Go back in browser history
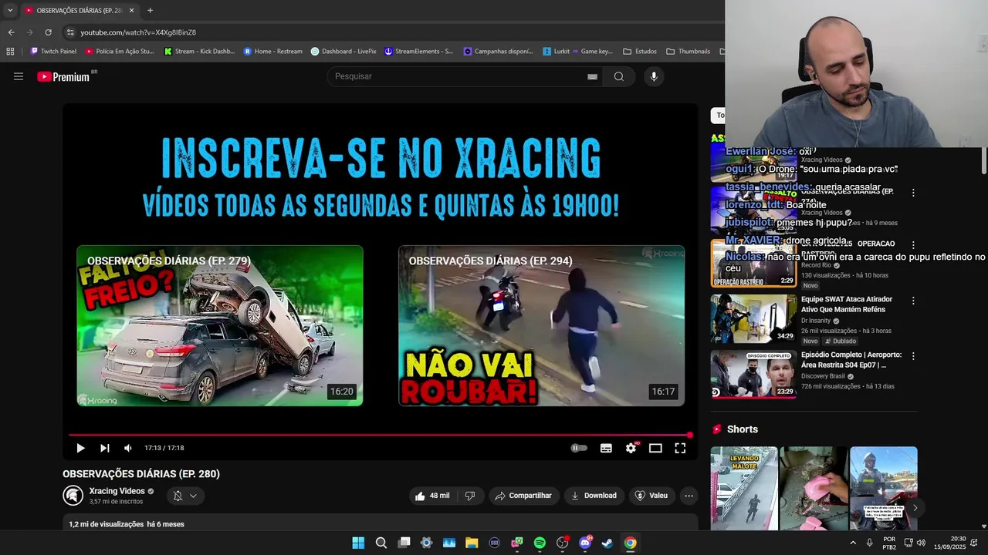 [11, 32]
